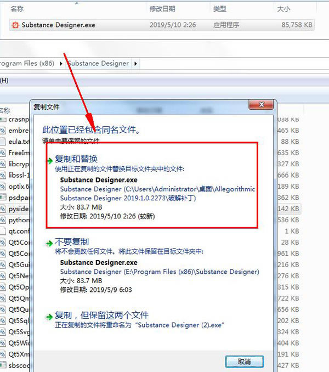Choose 复制和替换 option

coord(76,159)
